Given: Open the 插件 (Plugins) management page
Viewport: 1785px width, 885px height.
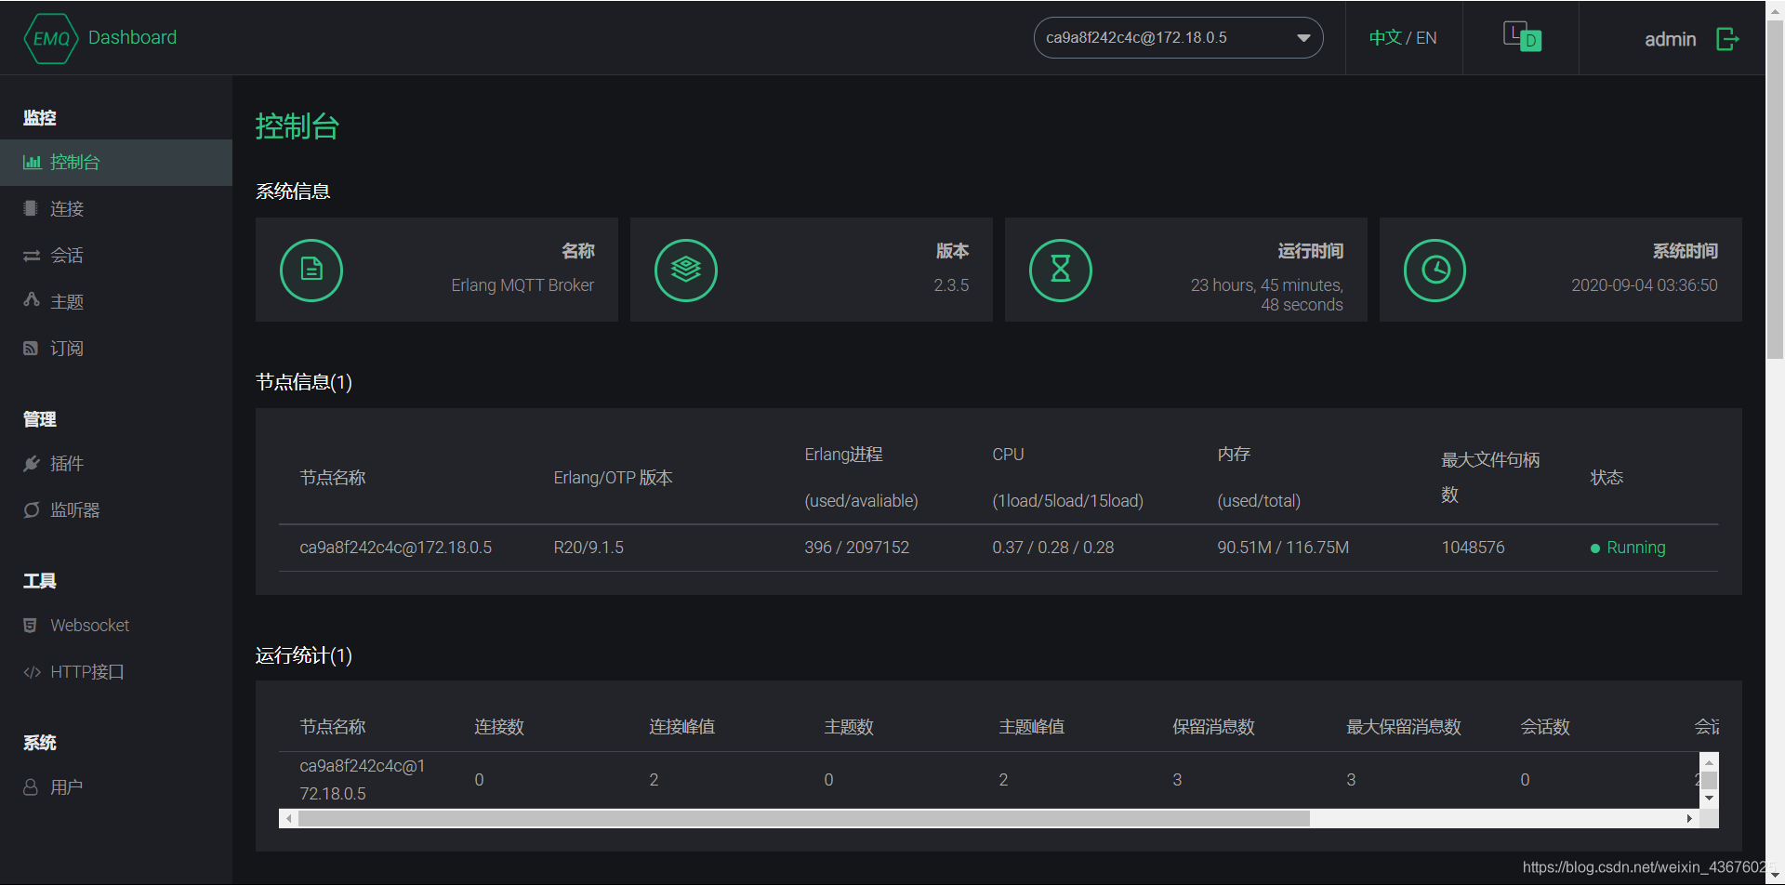Looking at the screenshot, I should pyautogui.click(x=66, y=463).
